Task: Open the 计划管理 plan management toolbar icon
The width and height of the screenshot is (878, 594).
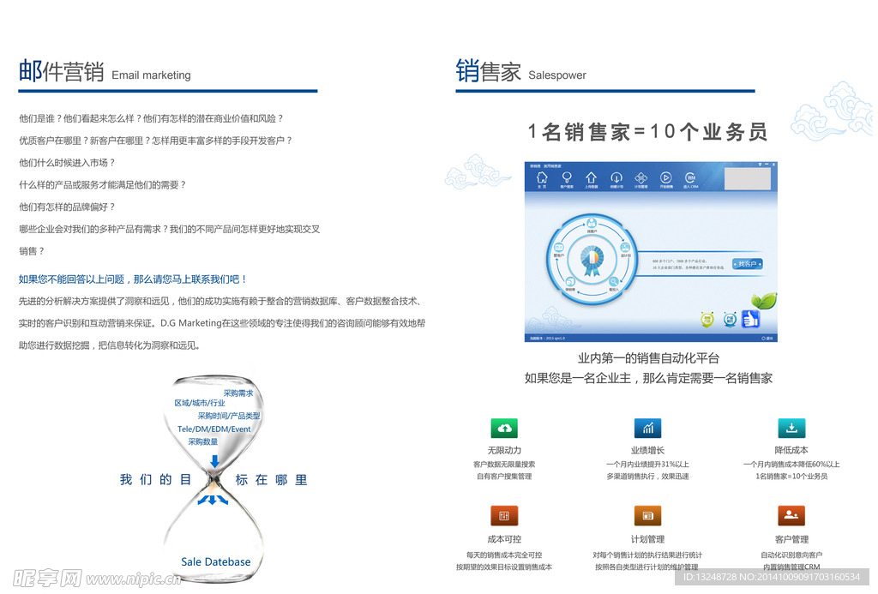Action: (x=640, y=178)
